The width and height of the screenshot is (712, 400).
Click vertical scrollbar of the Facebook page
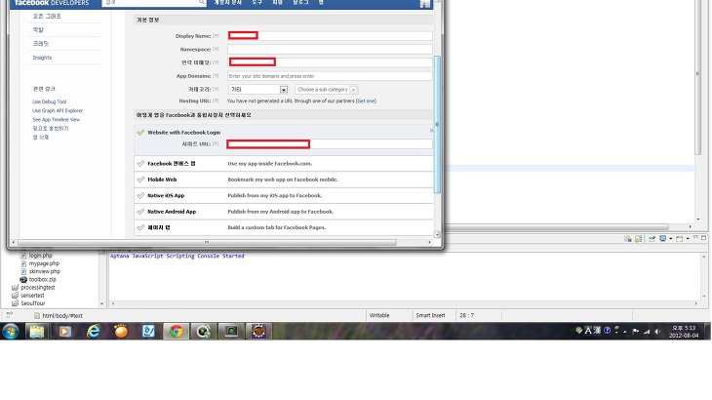(x=437, y=124)
